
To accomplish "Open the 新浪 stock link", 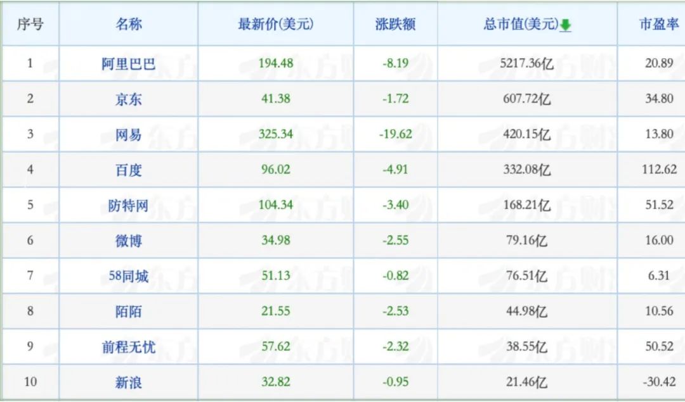I will point(128,382).
